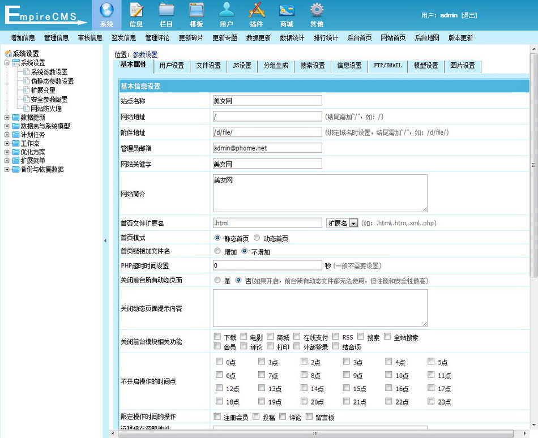Open the 用户 person icon
Image resolution: width=538 pixels, height=438 pixels.
click(227, 10)
